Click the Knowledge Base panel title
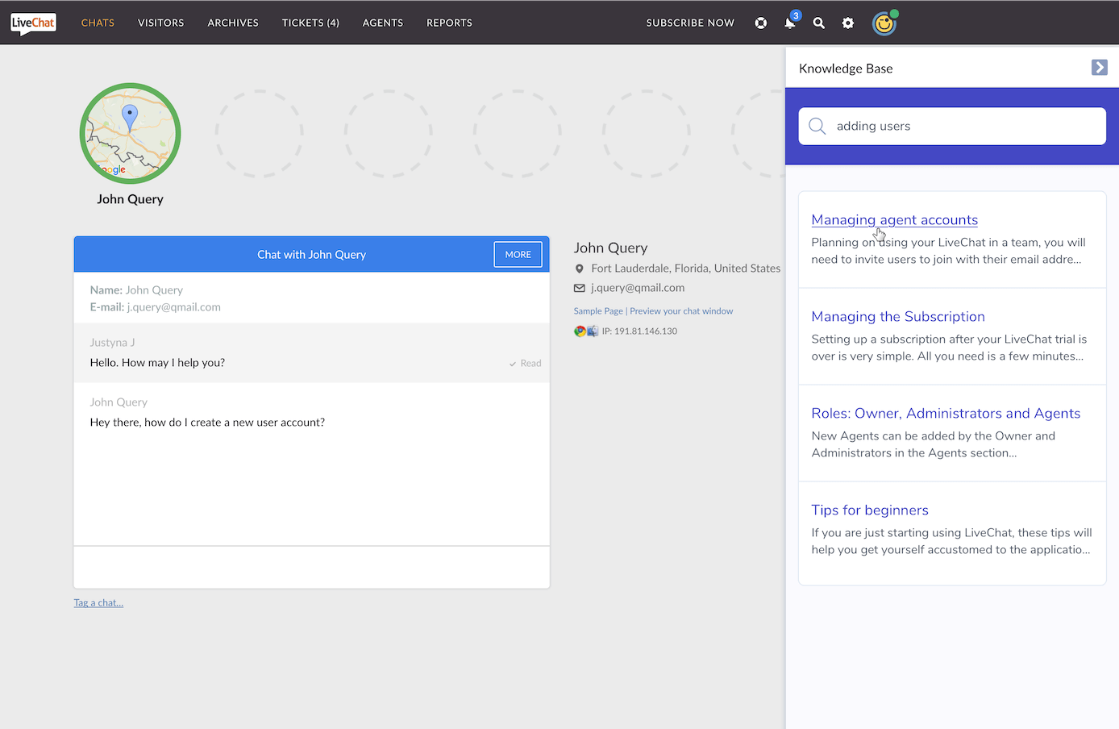 pos(846,69)
